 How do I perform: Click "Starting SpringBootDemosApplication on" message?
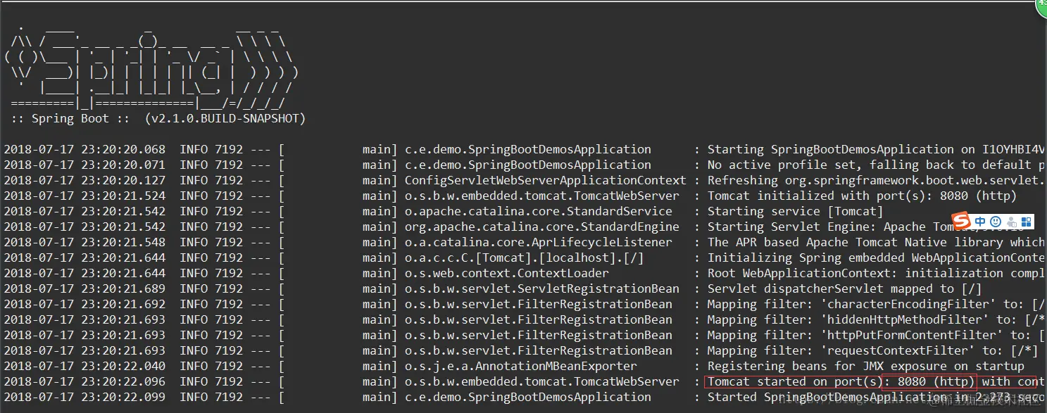click(x=841, y=149)
